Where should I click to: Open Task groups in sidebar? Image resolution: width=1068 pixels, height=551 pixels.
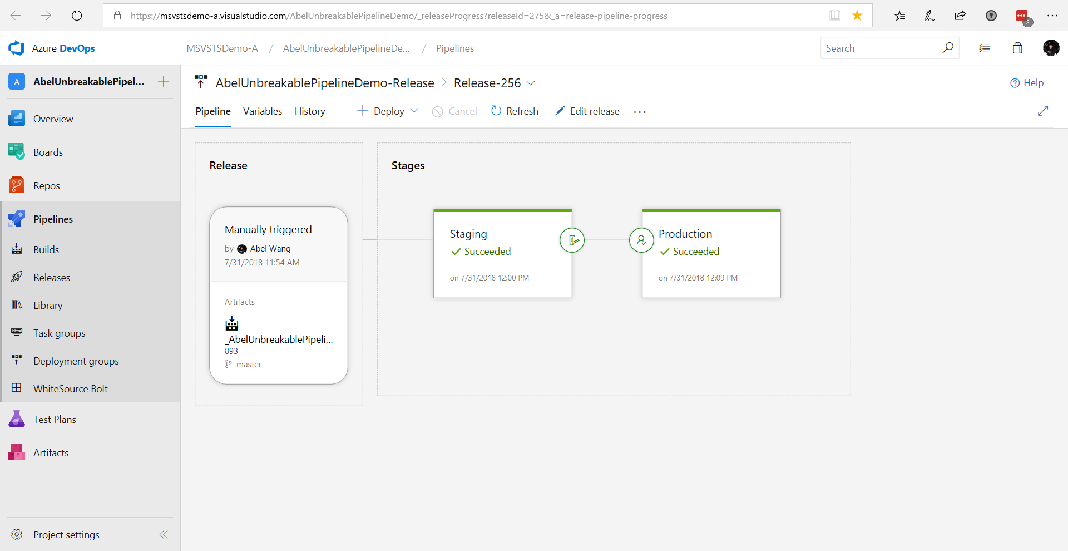pyautogui.click(x=90, y=333)
